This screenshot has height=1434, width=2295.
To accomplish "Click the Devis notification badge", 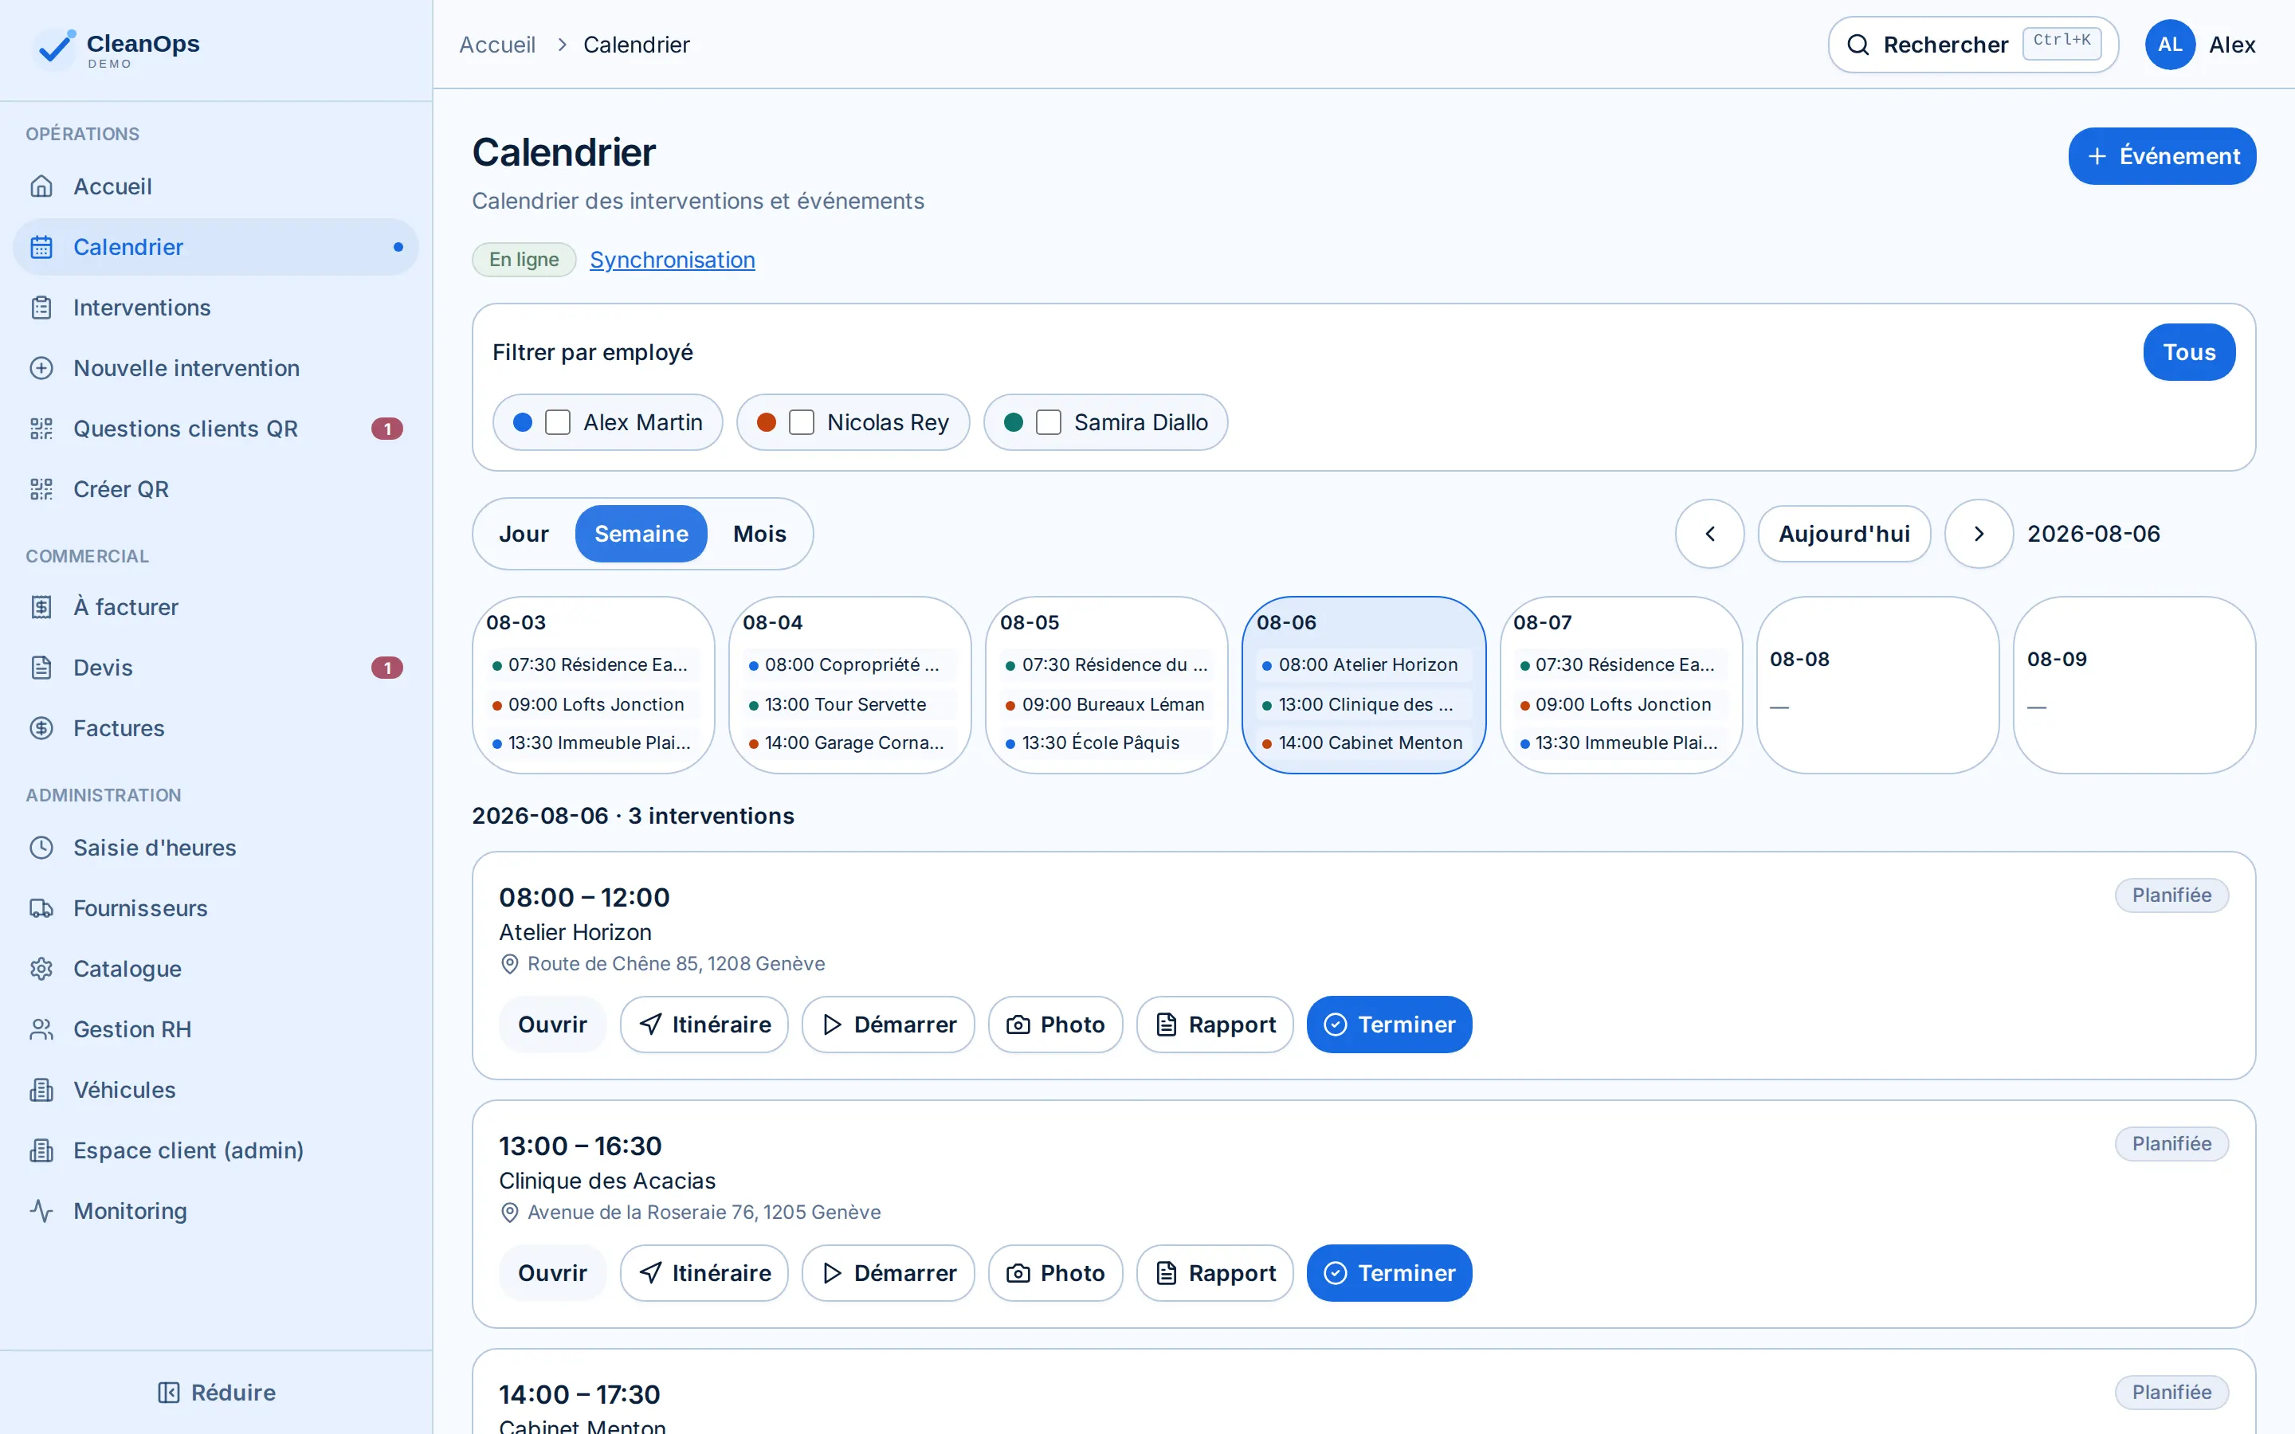I will pyautogui.click(x=387, y=668).
